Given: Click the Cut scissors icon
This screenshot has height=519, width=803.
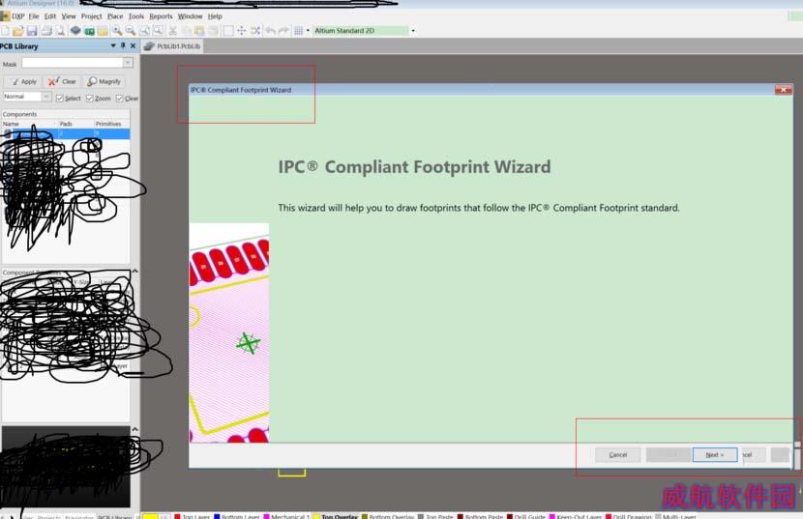Looking at the screenshot, I should 173,31.
